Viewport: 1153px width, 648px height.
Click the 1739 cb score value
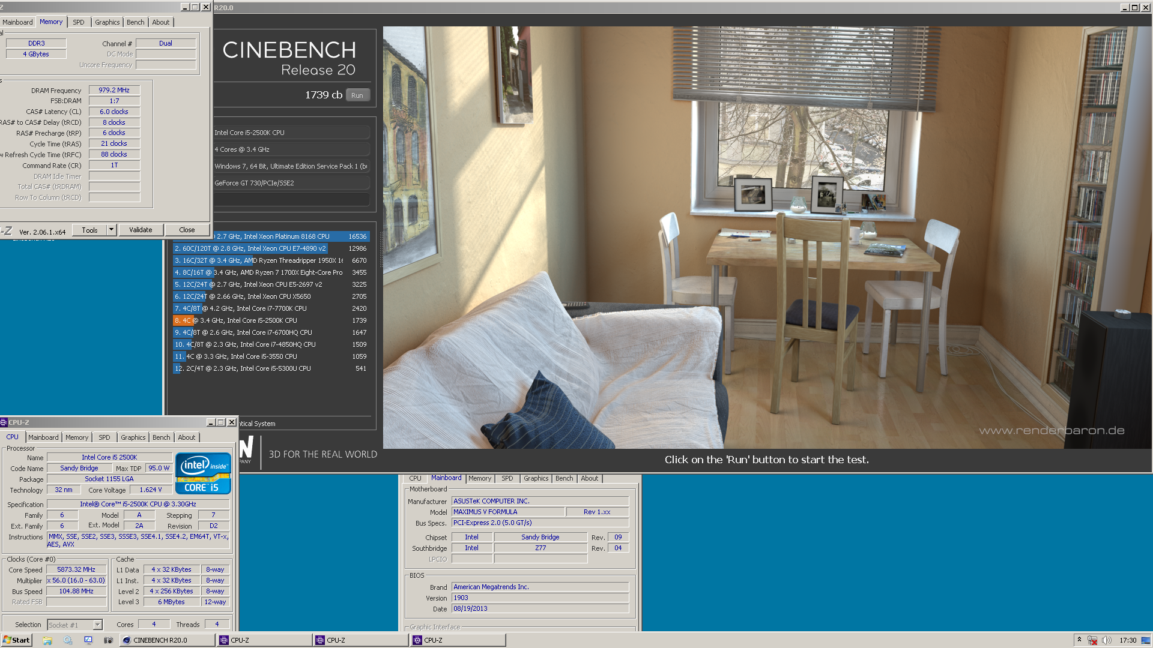(x=324, y=95)
